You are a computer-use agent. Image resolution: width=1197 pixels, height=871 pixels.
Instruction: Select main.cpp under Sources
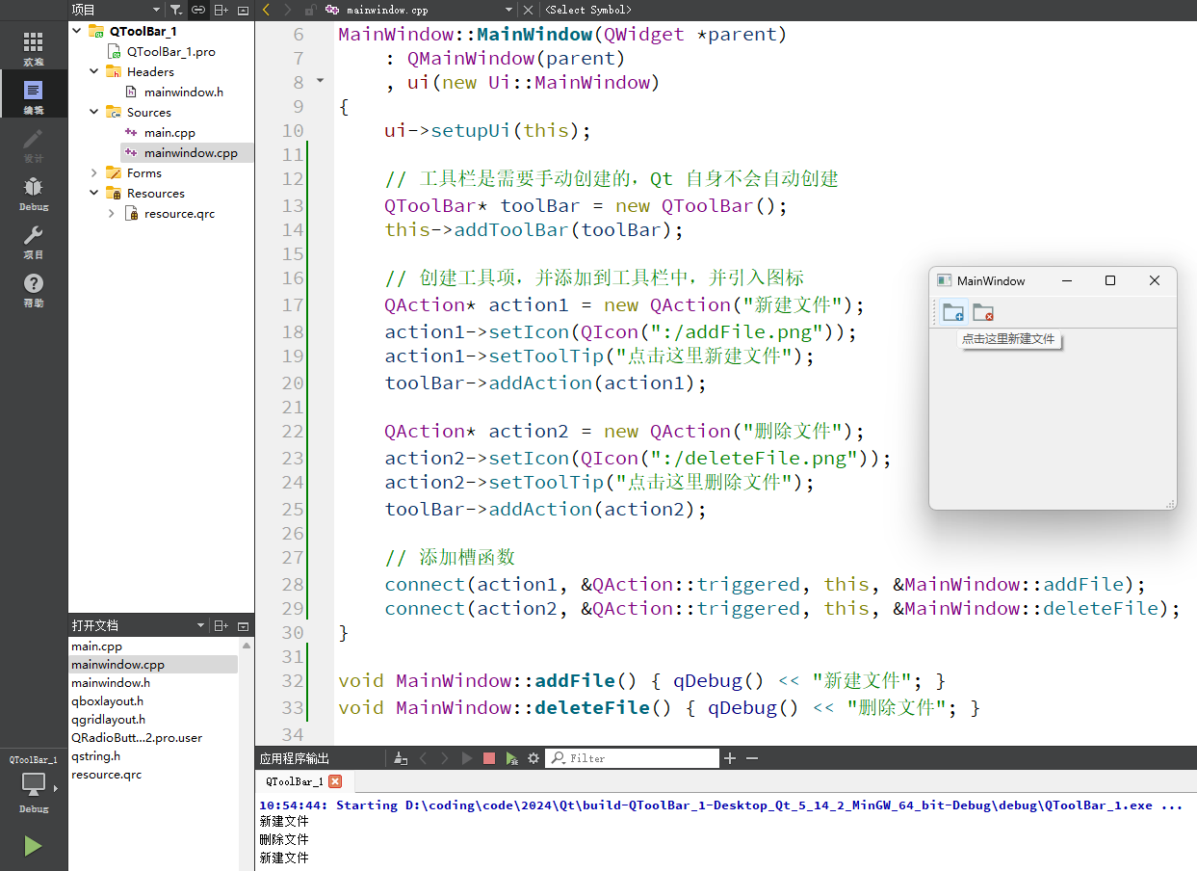[x=169, y=132]
